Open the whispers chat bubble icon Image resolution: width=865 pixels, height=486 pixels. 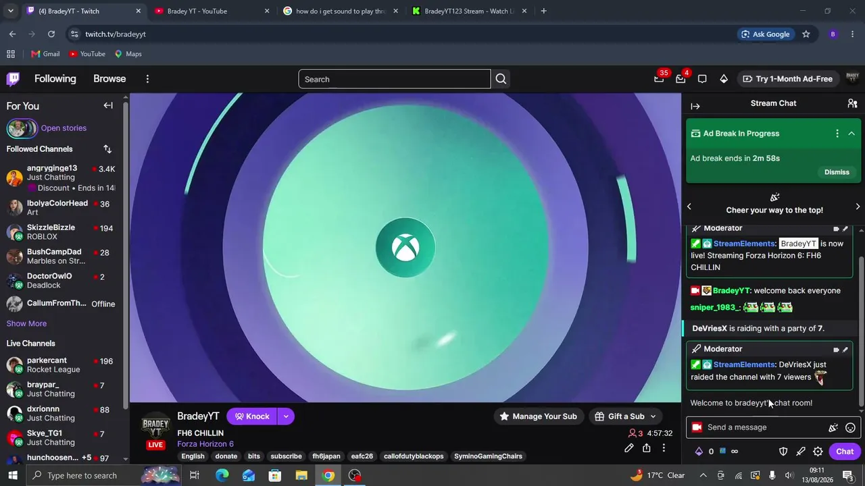pos(702,79)
